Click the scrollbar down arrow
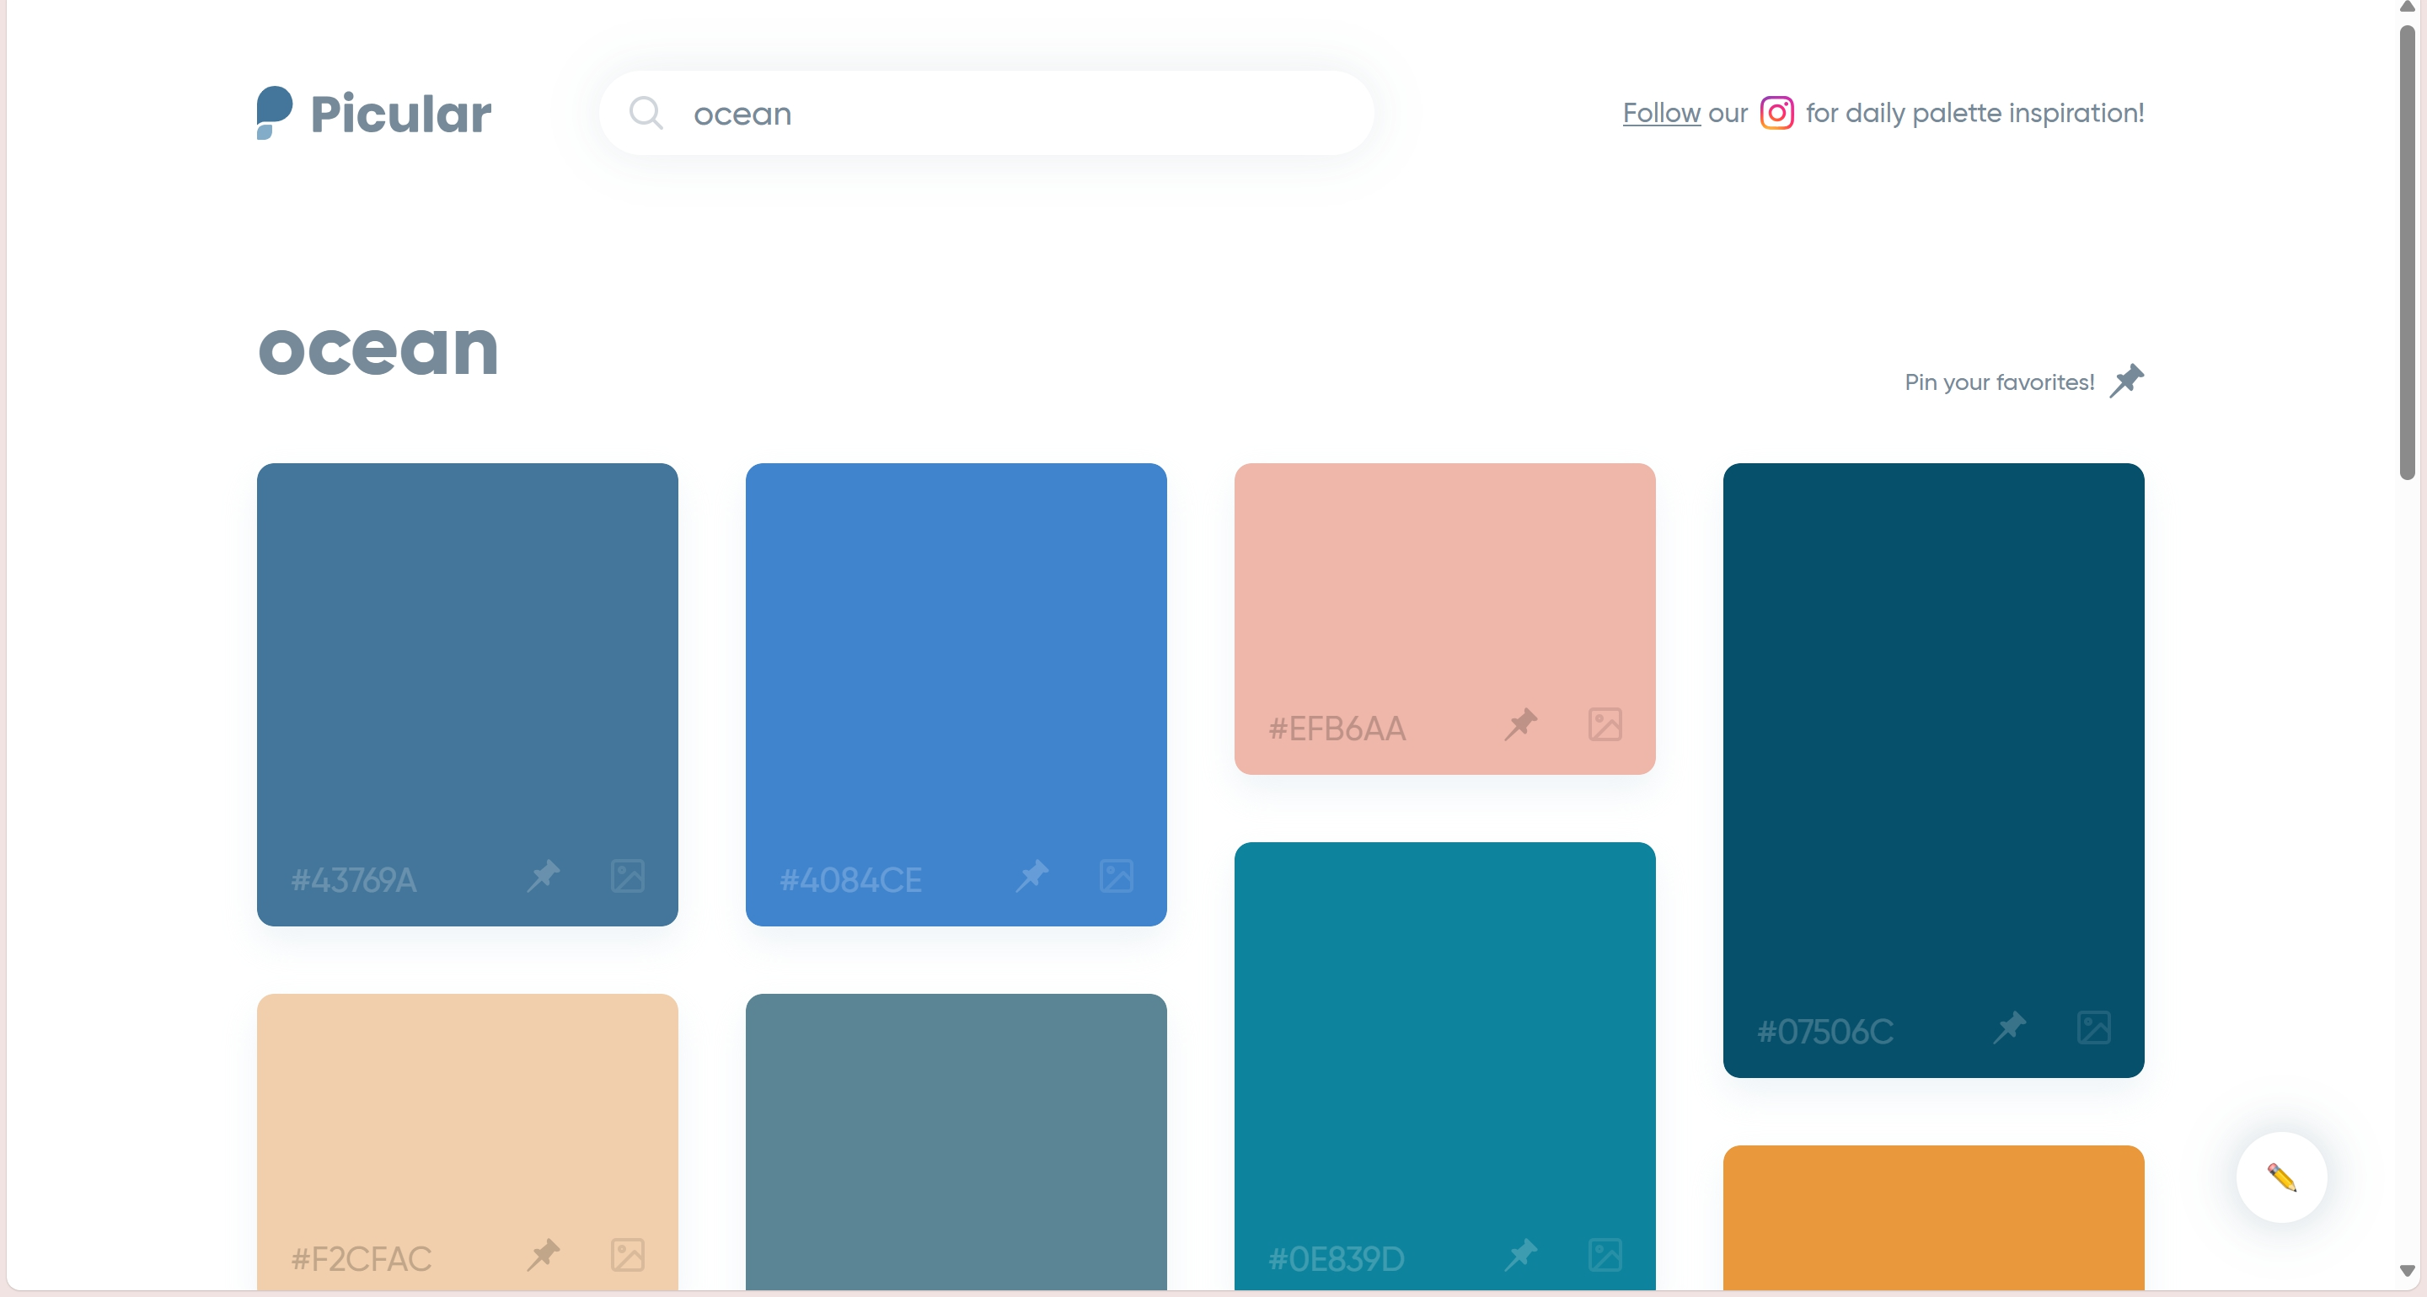 [x=2406, y=1271]
